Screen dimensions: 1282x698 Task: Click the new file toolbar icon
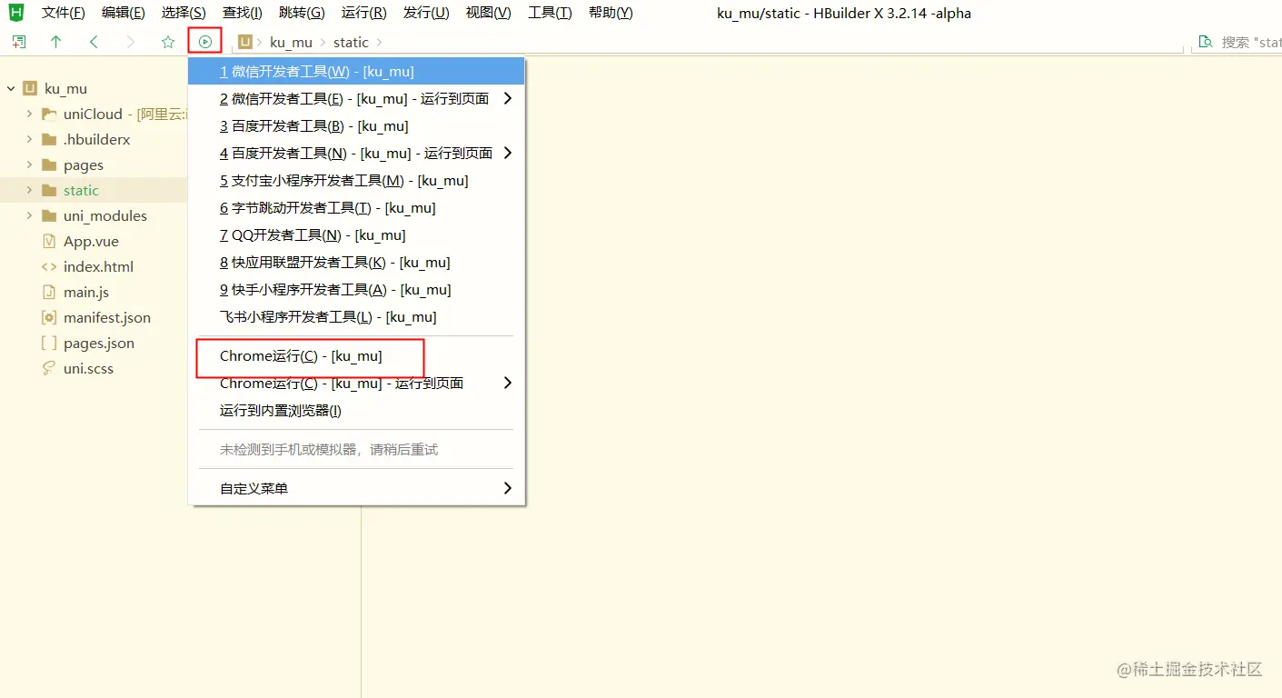tap(19, 42)
